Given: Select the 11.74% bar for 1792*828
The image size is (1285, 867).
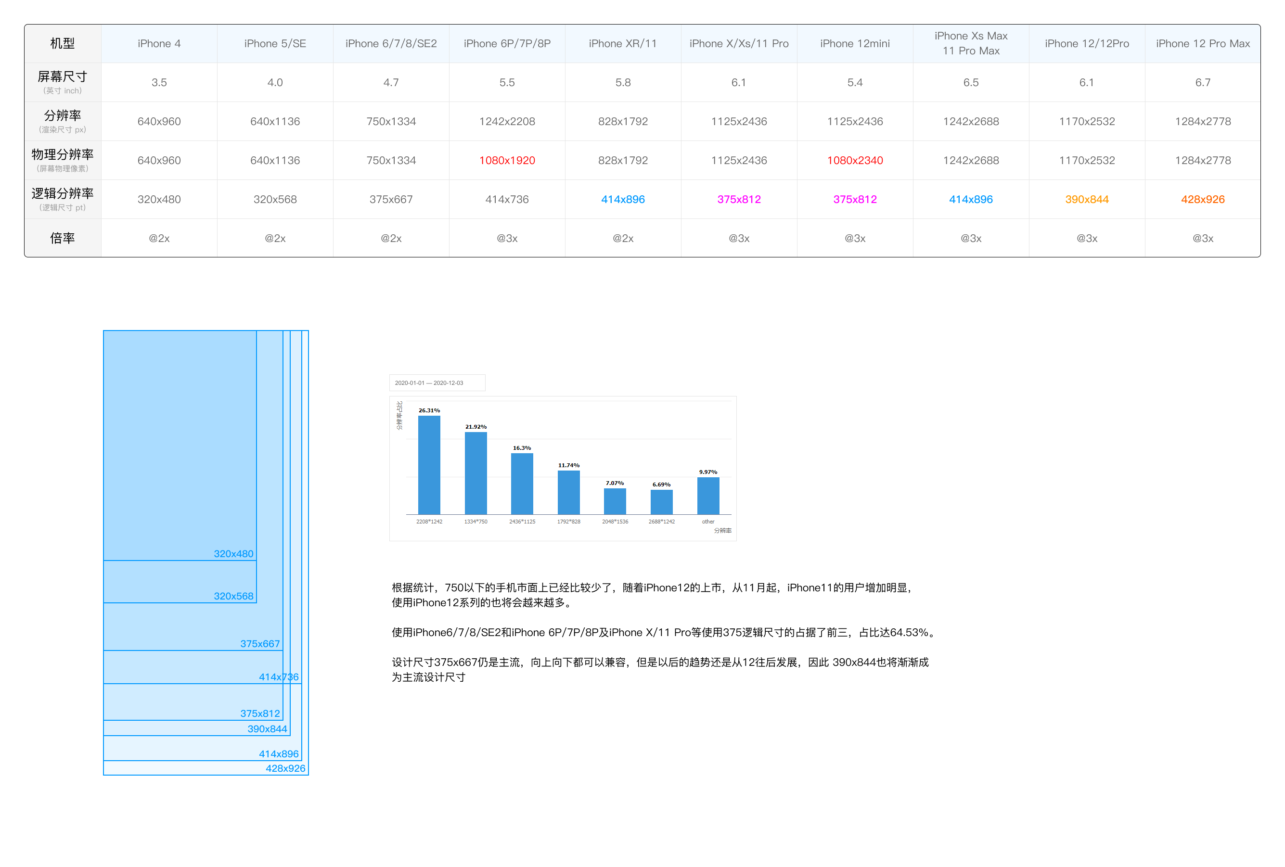Looking at the screenshot, I should point(568,492).
